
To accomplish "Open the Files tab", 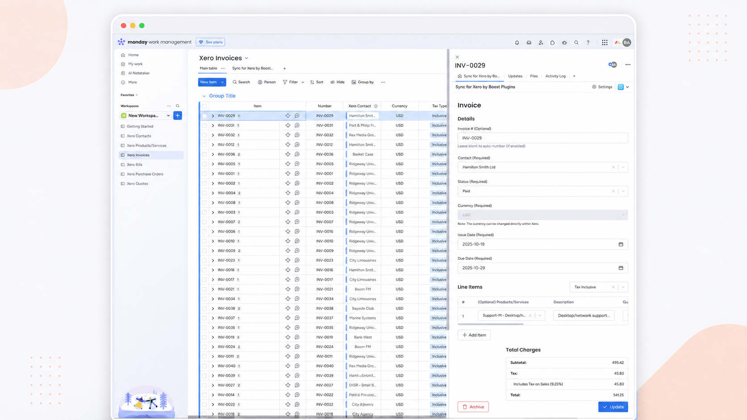I will (x=534, y=76).
